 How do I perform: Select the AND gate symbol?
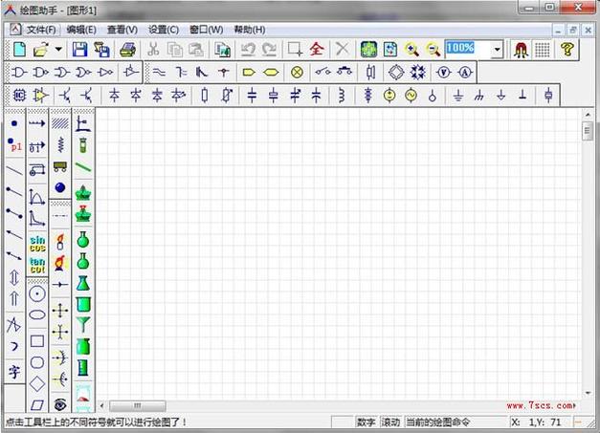(19, 72)
